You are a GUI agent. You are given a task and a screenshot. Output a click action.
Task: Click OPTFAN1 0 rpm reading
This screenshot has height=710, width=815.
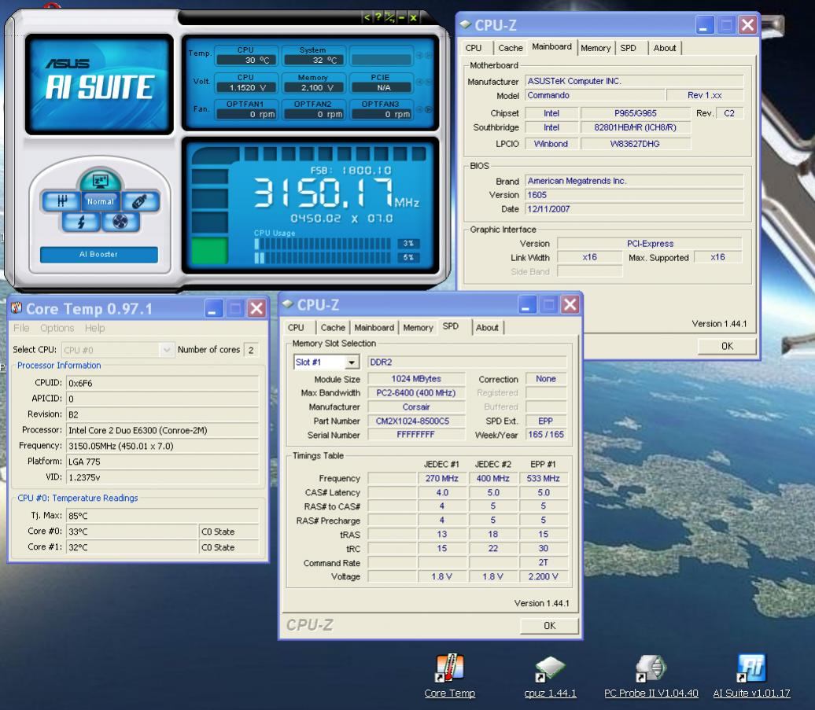point(247,114)
